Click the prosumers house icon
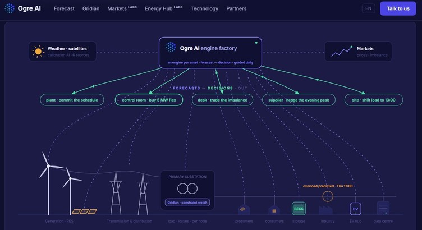 (244, 210)
